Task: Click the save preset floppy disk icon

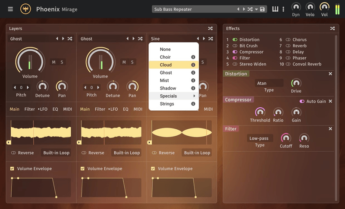Action: coord(263,9)
